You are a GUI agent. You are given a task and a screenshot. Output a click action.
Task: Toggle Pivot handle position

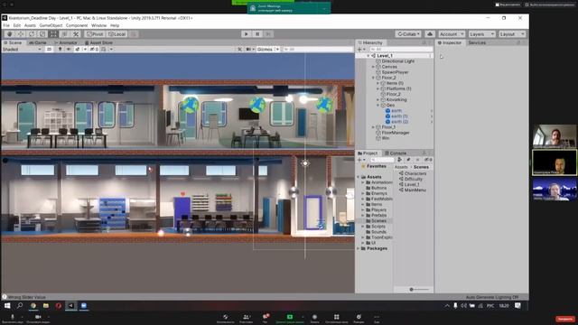(95, 34)
